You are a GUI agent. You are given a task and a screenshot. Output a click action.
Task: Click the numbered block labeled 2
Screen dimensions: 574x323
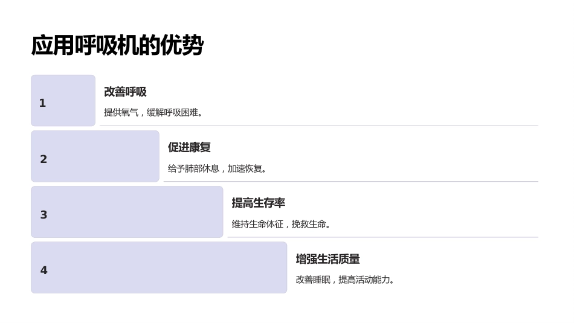click(95, 156)
